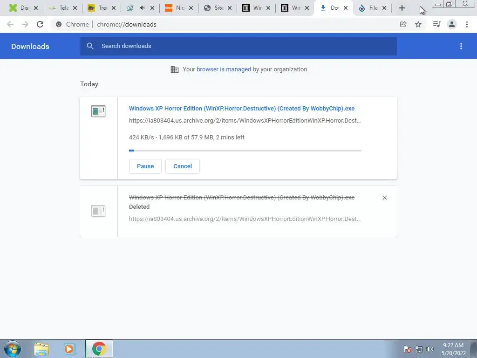
Task: Close the Tele tab
Action: coord(75,8)
